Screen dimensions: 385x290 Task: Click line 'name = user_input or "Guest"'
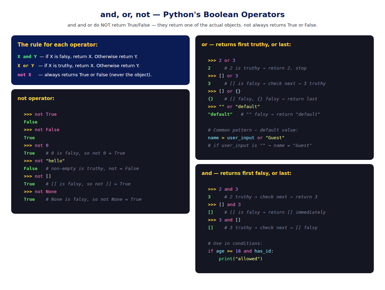point(246,138)
